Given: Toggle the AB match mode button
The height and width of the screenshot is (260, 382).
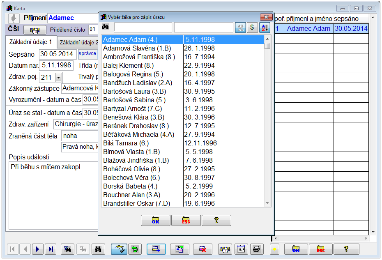Looking at the screenshot, I should pos(240,28).
